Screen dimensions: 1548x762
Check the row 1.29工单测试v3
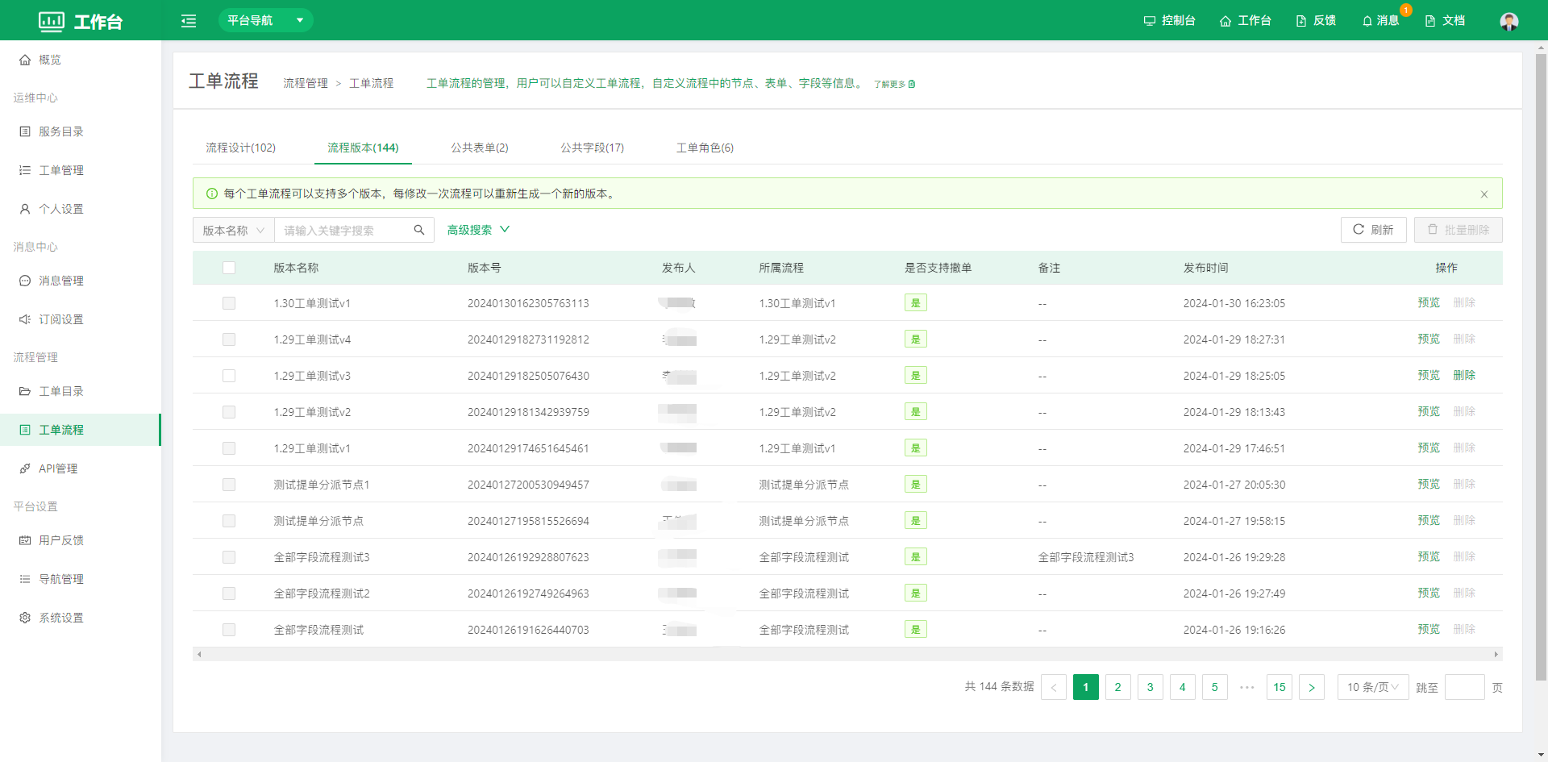pos(229,376)
